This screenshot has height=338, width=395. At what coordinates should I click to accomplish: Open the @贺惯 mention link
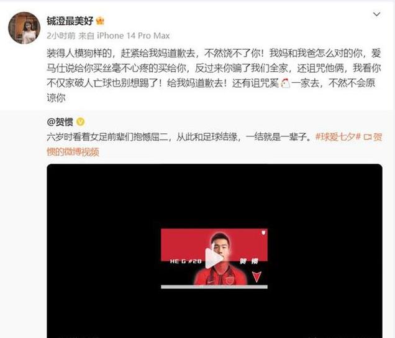[60, 122]
